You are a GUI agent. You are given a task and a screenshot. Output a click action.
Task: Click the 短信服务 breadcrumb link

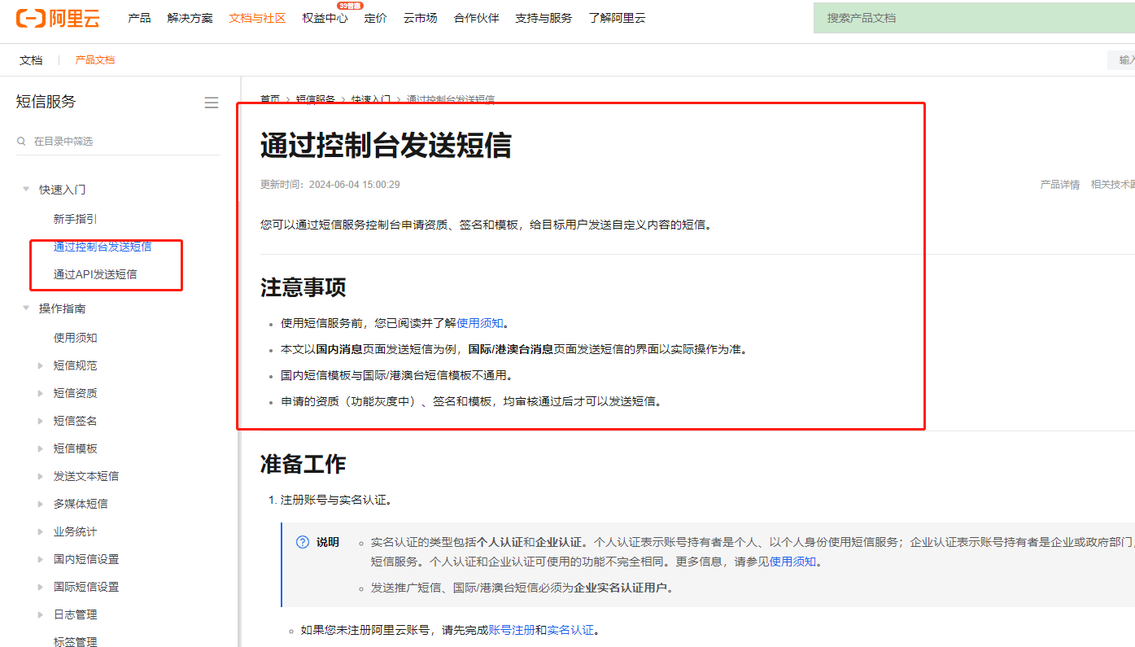point(316,99)
